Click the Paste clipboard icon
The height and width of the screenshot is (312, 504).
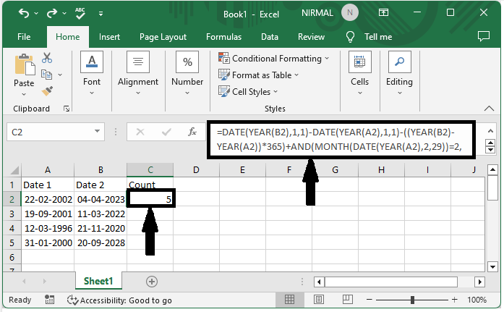coord(25,64)
